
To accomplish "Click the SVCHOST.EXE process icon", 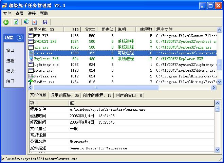I will click(31, 41).
